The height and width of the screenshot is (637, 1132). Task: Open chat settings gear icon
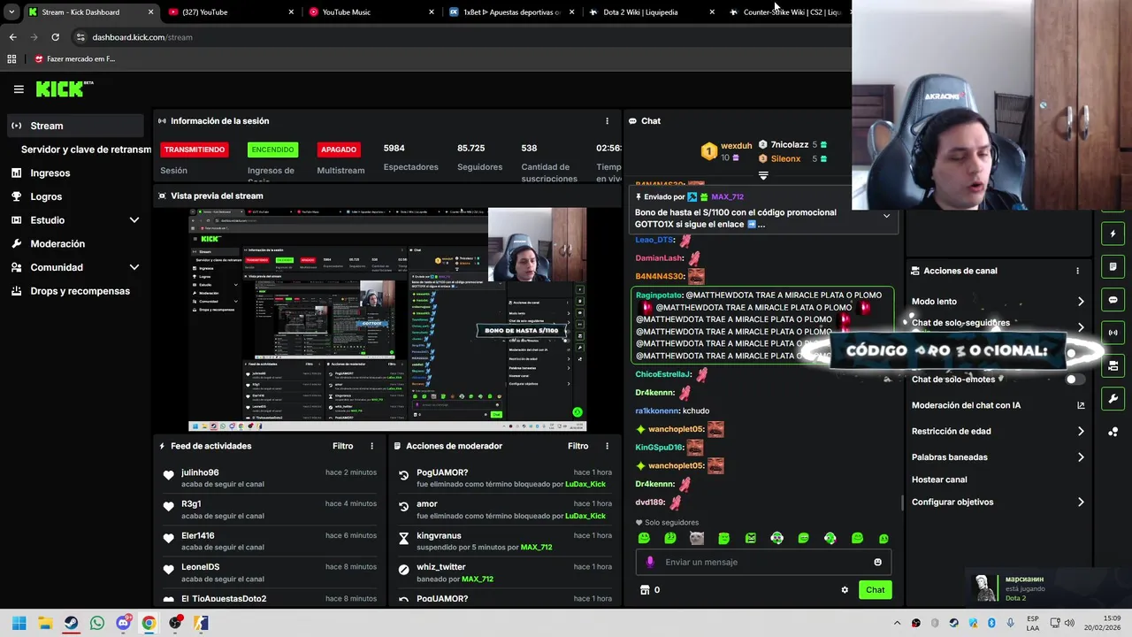click(845, 590)
